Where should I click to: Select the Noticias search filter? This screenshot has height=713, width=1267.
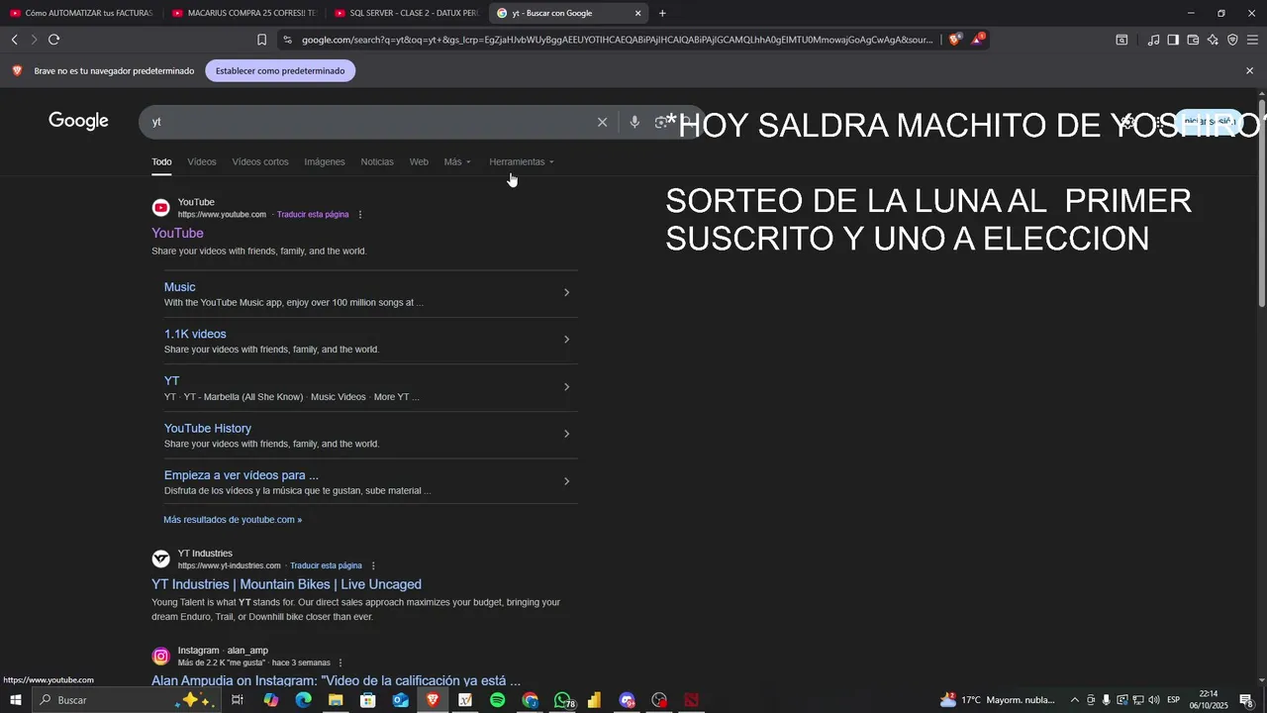(377, 161)
